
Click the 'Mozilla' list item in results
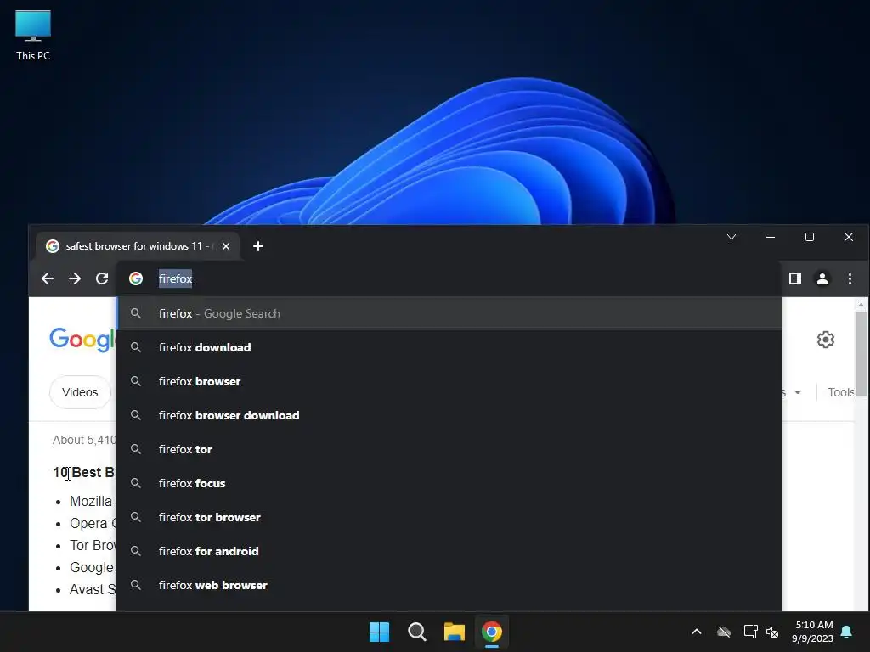[x=91, y=501]
